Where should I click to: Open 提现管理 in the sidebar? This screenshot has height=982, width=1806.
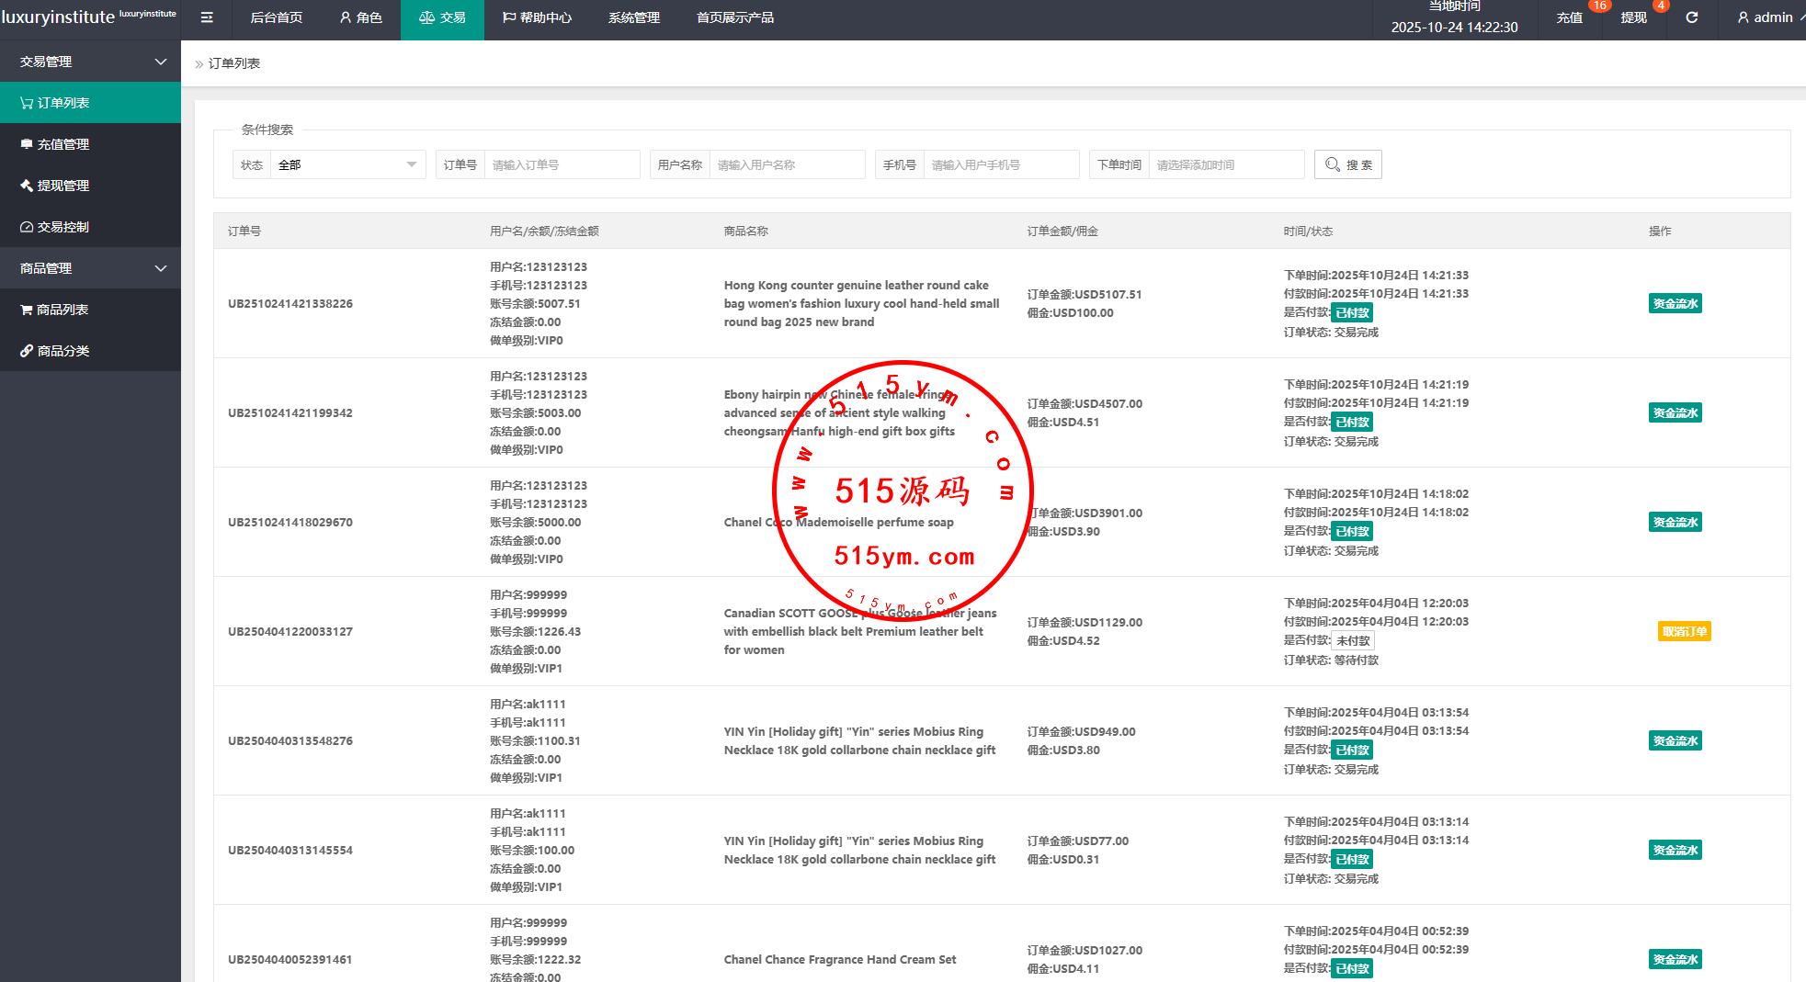pyautogui.click(x=63, y=186)
